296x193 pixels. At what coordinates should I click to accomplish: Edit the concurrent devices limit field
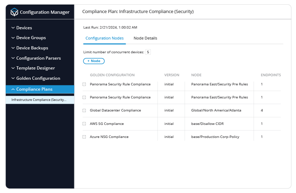tap(148, 52)
